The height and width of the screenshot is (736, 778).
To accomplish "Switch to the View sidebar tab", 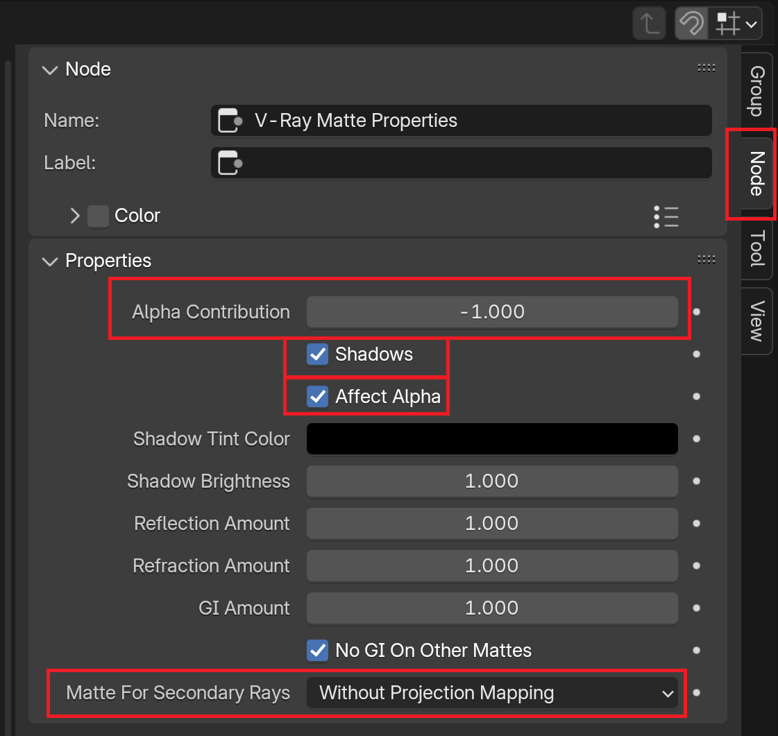I will click(x=756, y=321).
